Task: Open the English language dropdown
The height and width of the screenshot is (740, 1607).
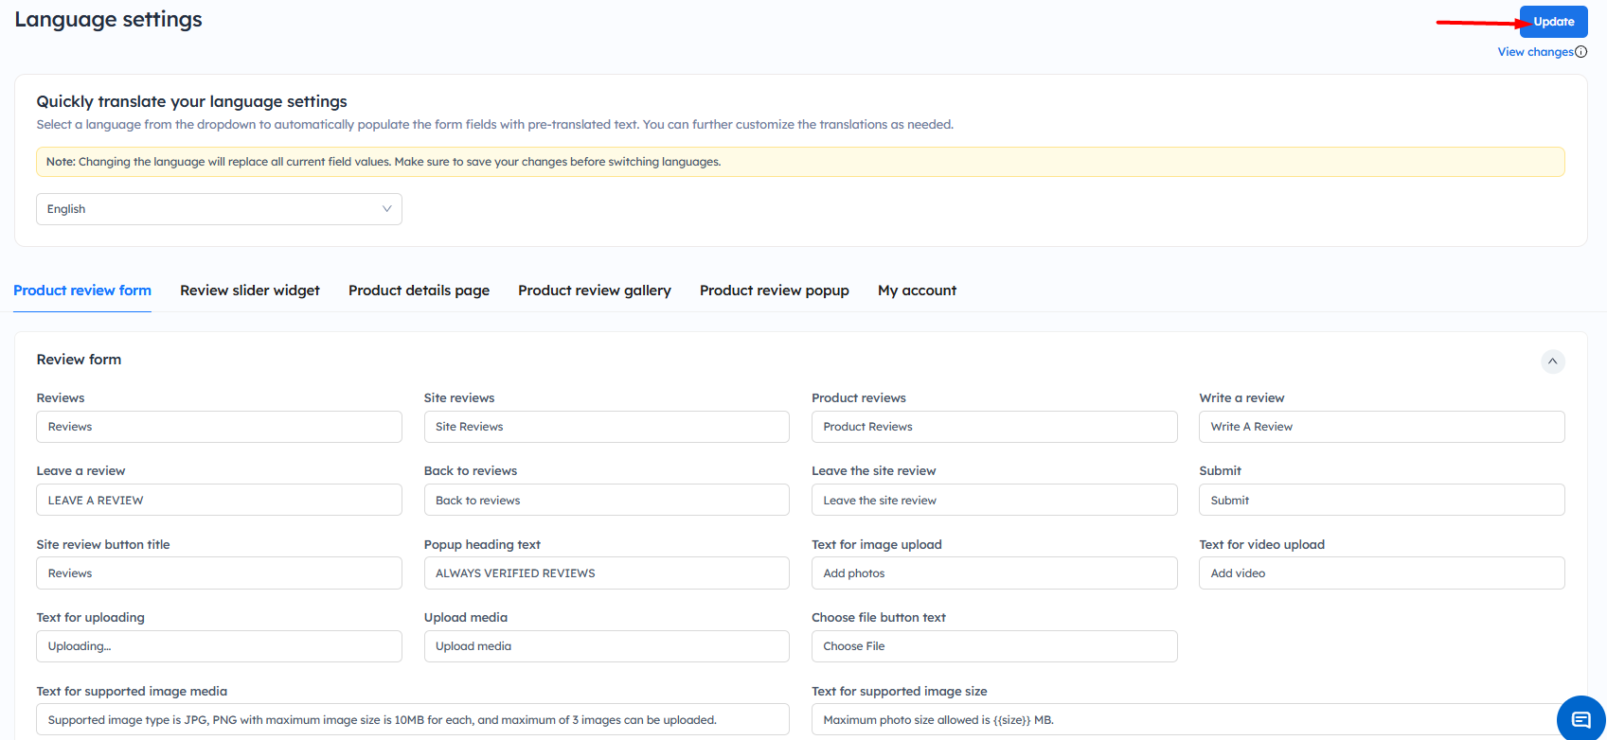Action: pyautogui.click(x=219, y=209)
